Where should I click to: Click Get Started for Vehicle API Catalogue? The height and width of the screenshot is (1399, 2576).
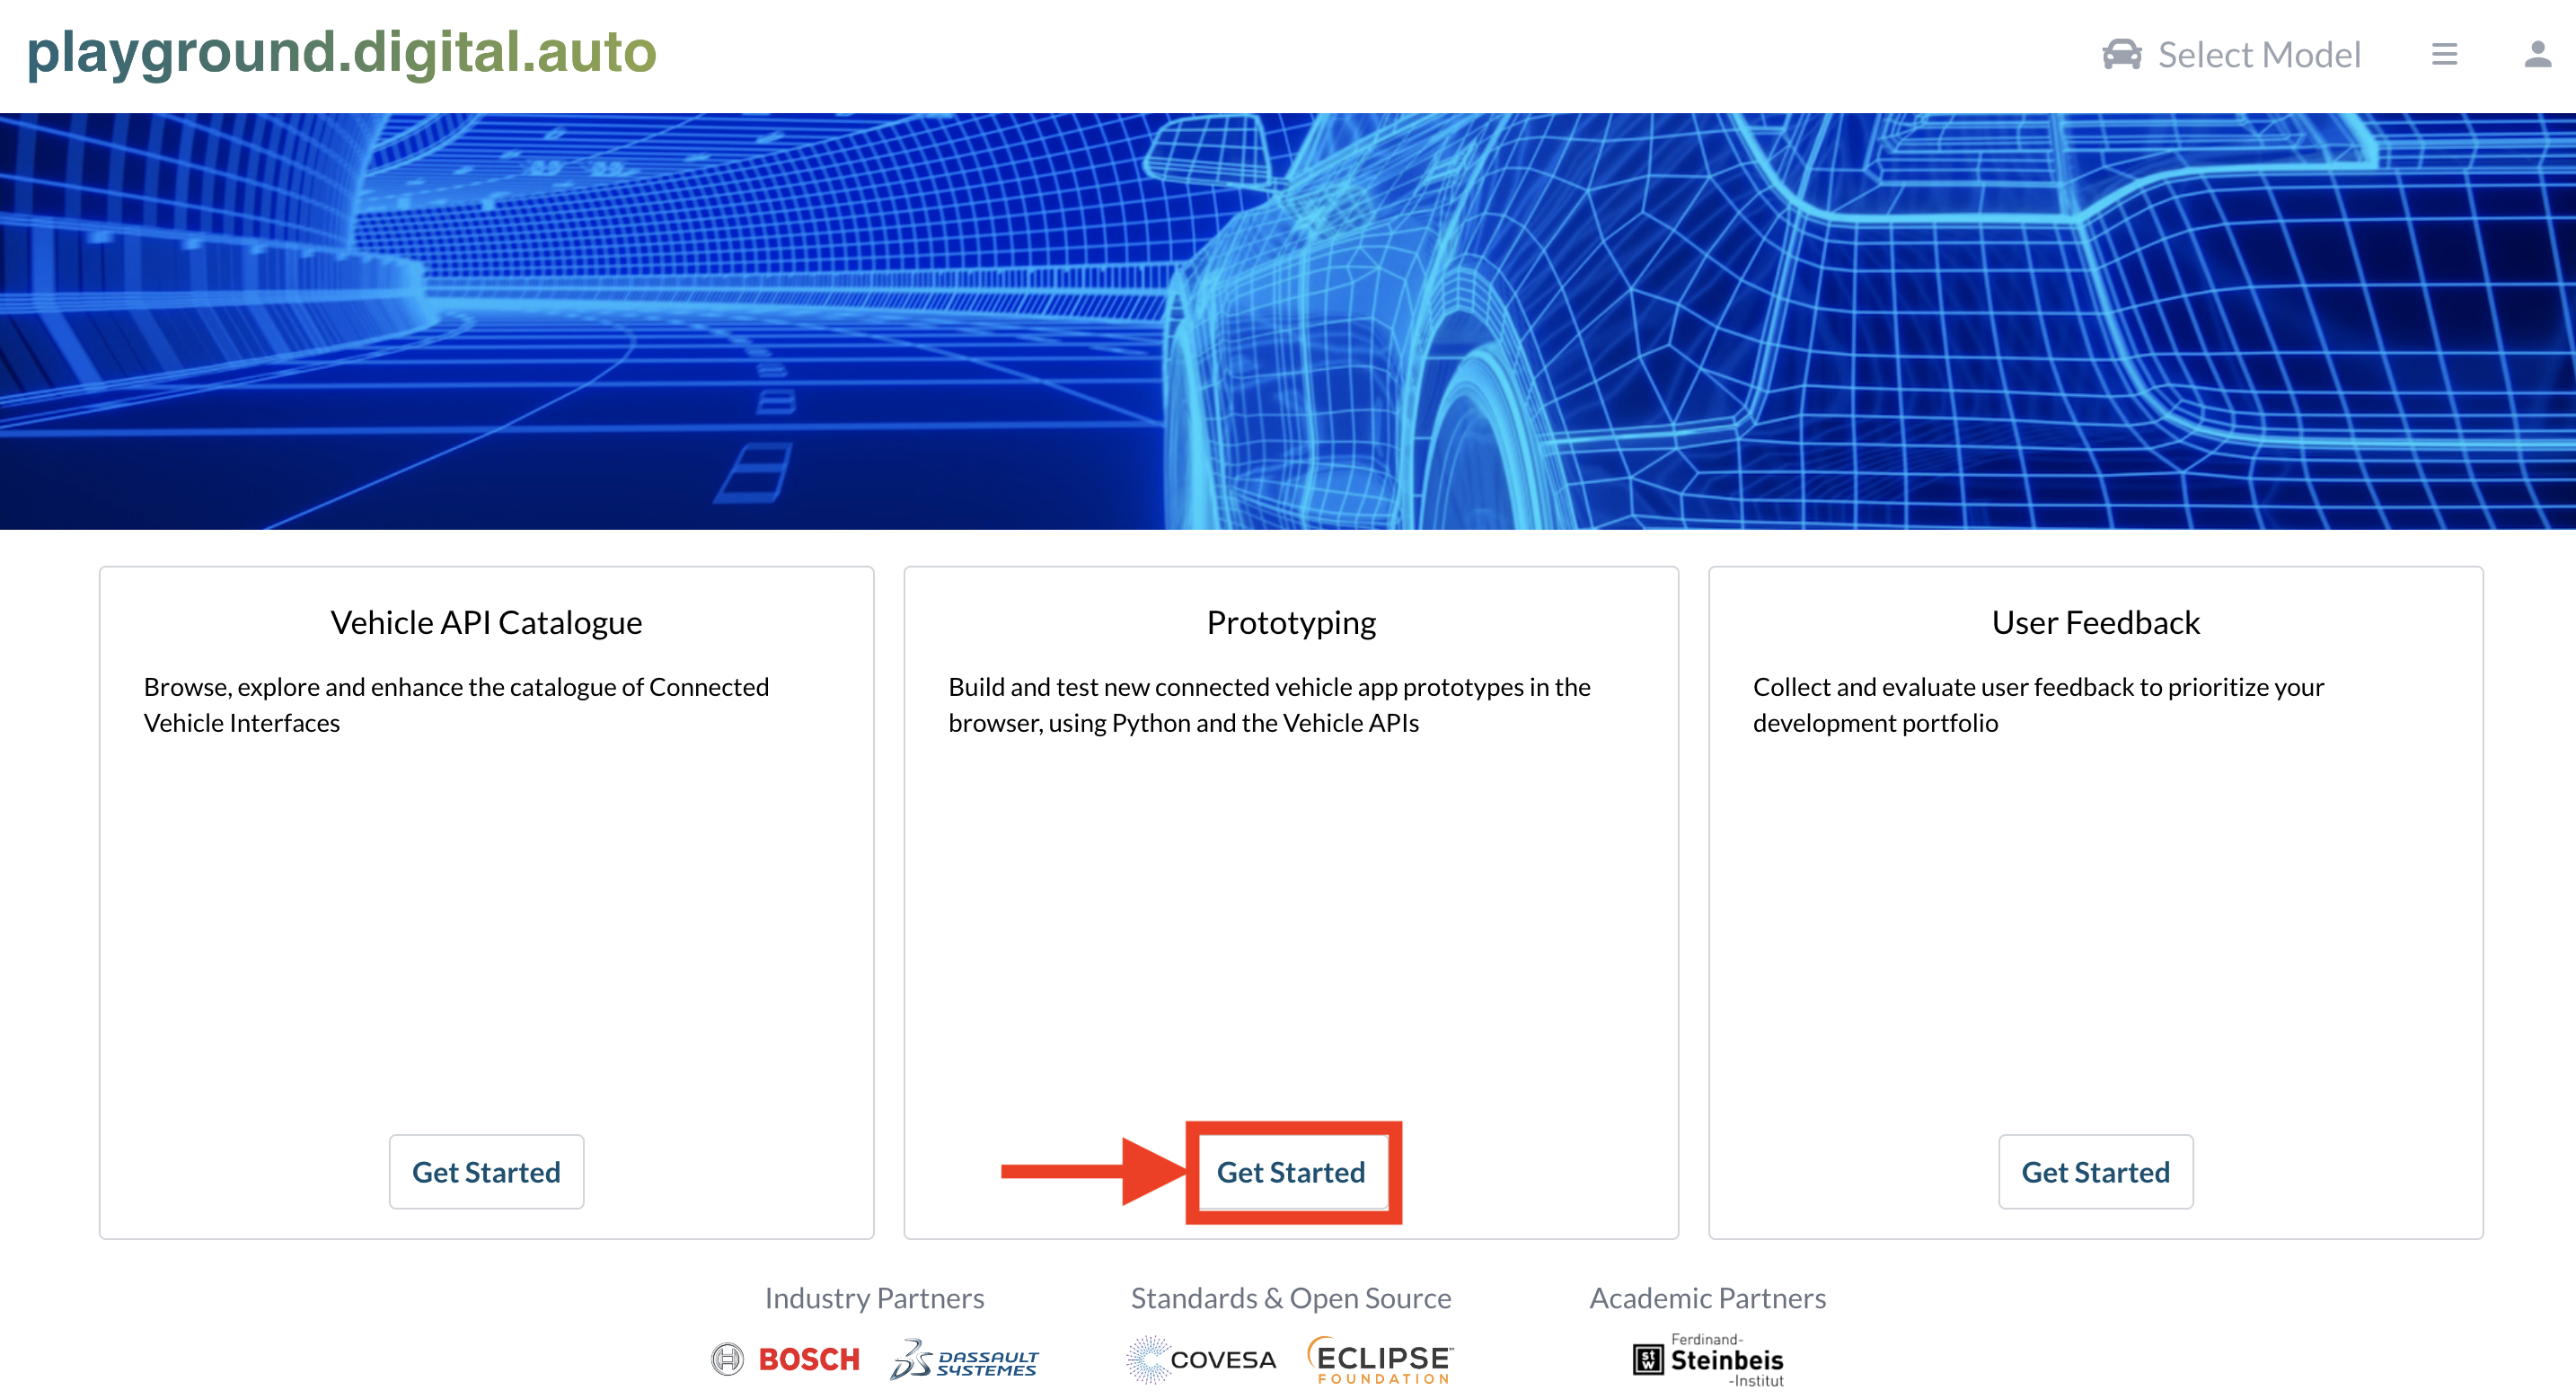486,1172
